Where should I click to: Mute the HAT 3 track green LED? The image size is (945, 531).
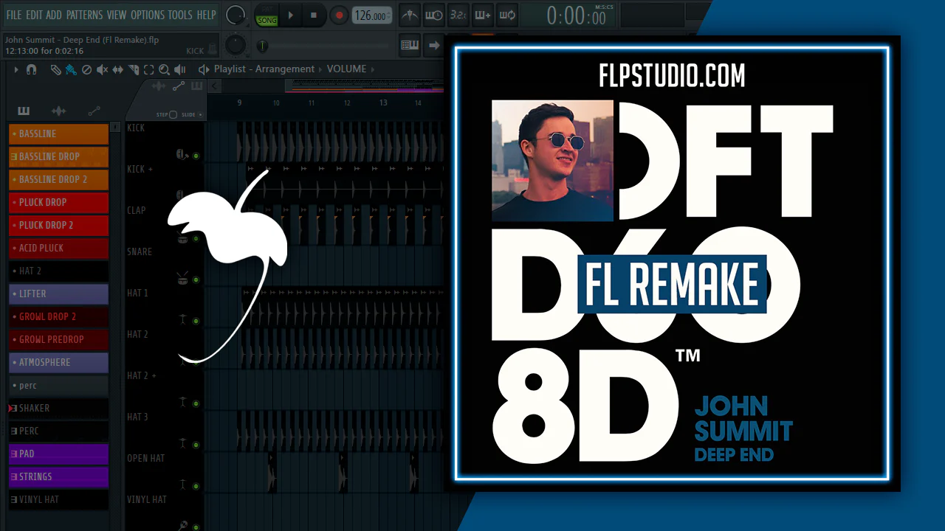pos(196,445)
